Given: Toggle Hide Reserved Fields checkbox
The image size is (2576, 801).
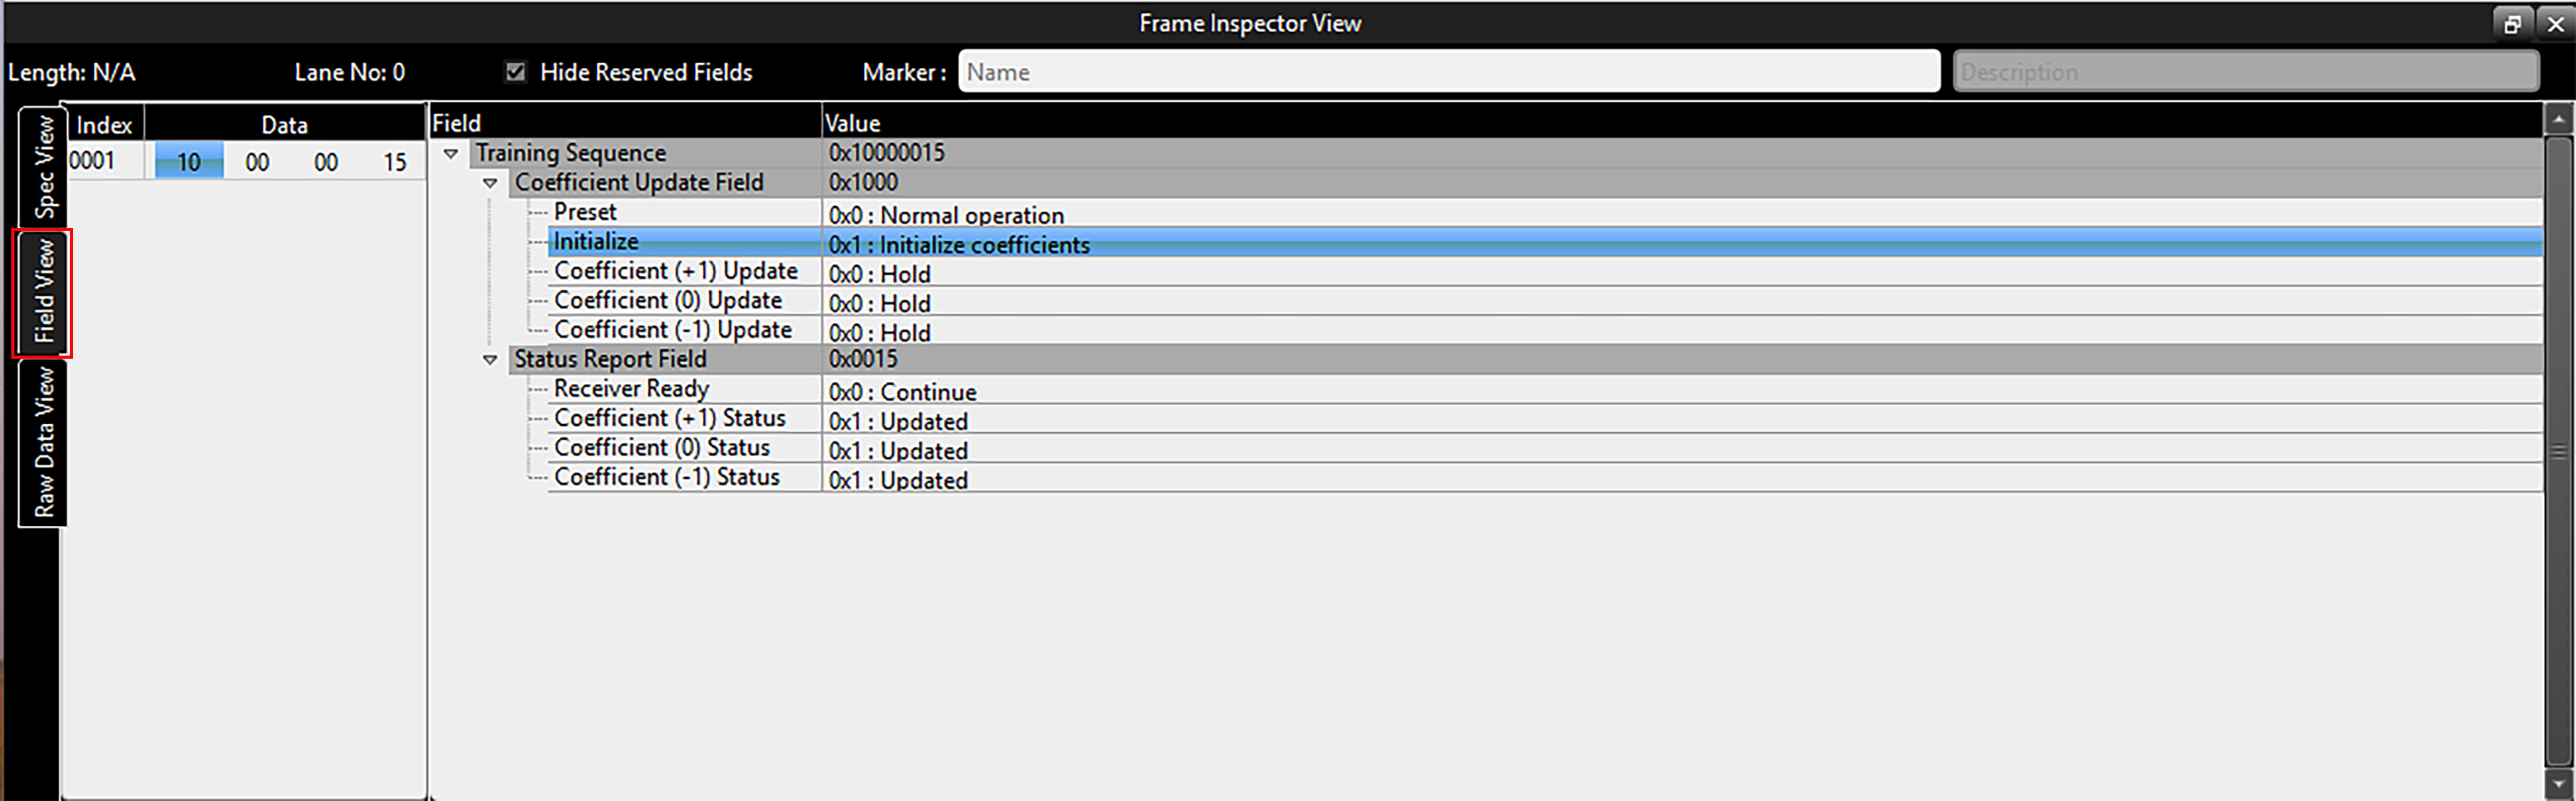Looking at the screenshot, I should 515,72.
